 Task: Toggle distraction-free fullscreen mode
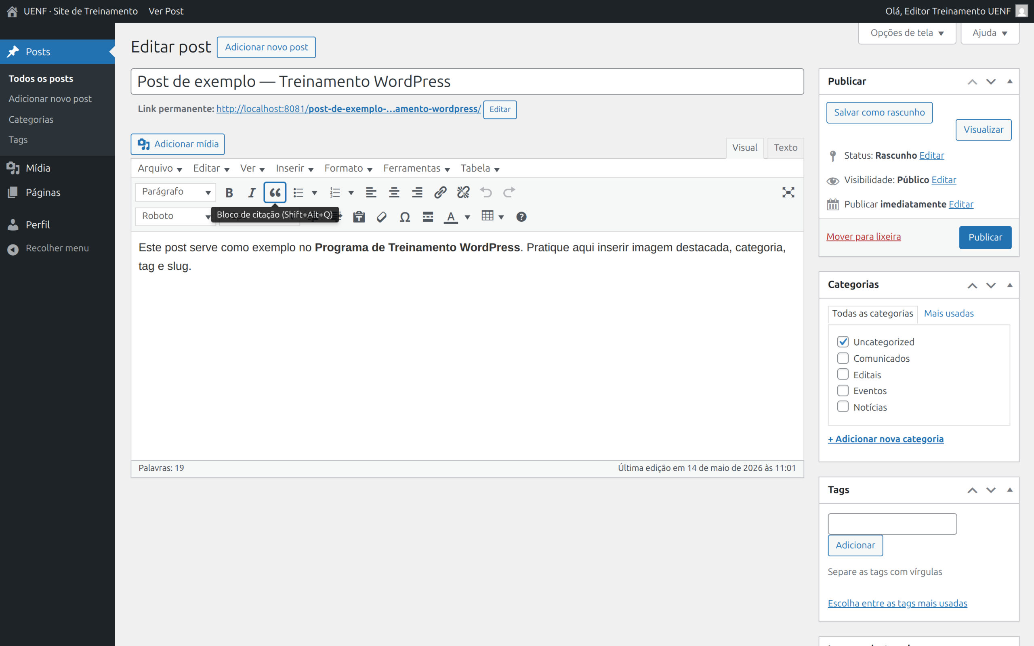point(788,193)
